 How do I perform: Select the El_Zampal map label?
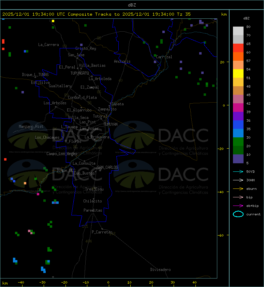(90, 87)
